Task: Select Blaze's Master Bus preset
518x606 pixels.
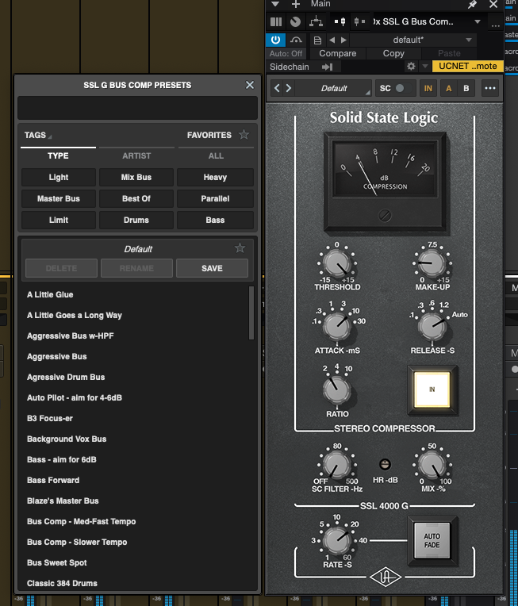Action: coord(63,501)
